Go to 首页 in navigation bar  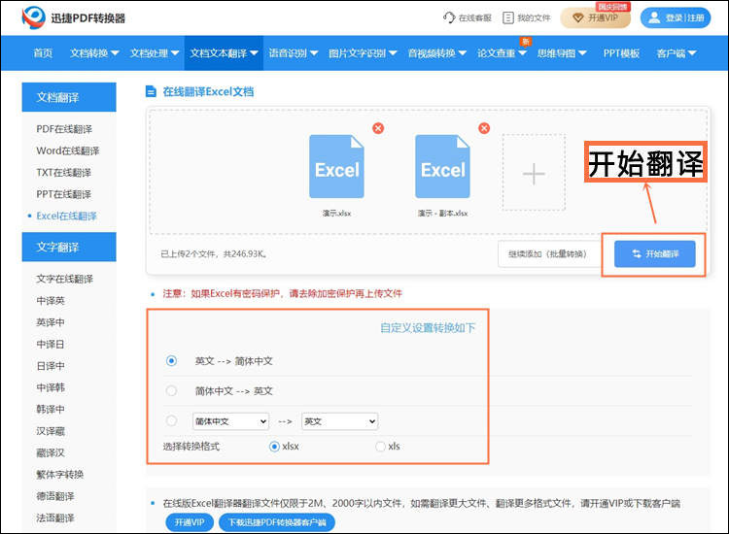tap(43, 53)
